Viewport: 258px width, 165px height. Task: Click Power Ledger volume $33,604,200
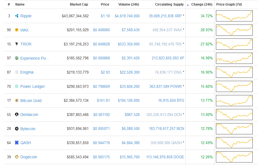130,86
